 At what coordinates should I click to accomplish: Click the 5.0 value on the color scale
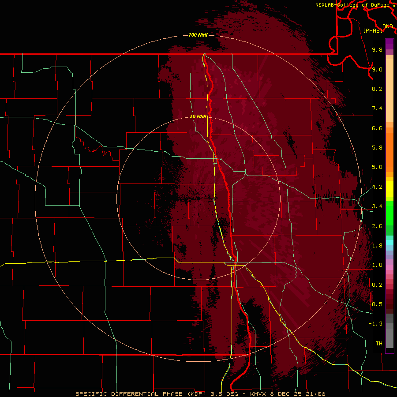coord(377,167)
